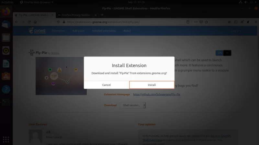Open Extensions in GNOME site navigation
Viewport: 259px width, 145px height.
pyautogui.click(x=58, y=31)
